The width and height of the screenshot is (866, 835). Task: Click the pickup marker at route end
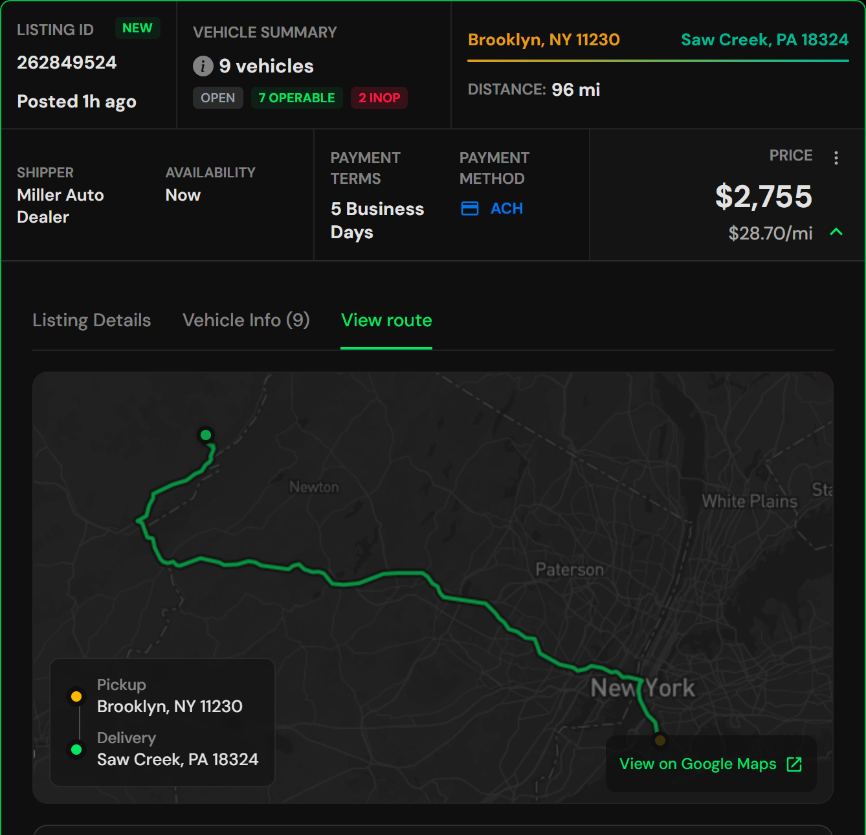[x=660, y=740]
